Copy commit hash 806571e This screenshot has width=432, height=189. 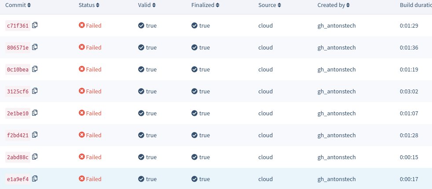click(x=35, y=47)
